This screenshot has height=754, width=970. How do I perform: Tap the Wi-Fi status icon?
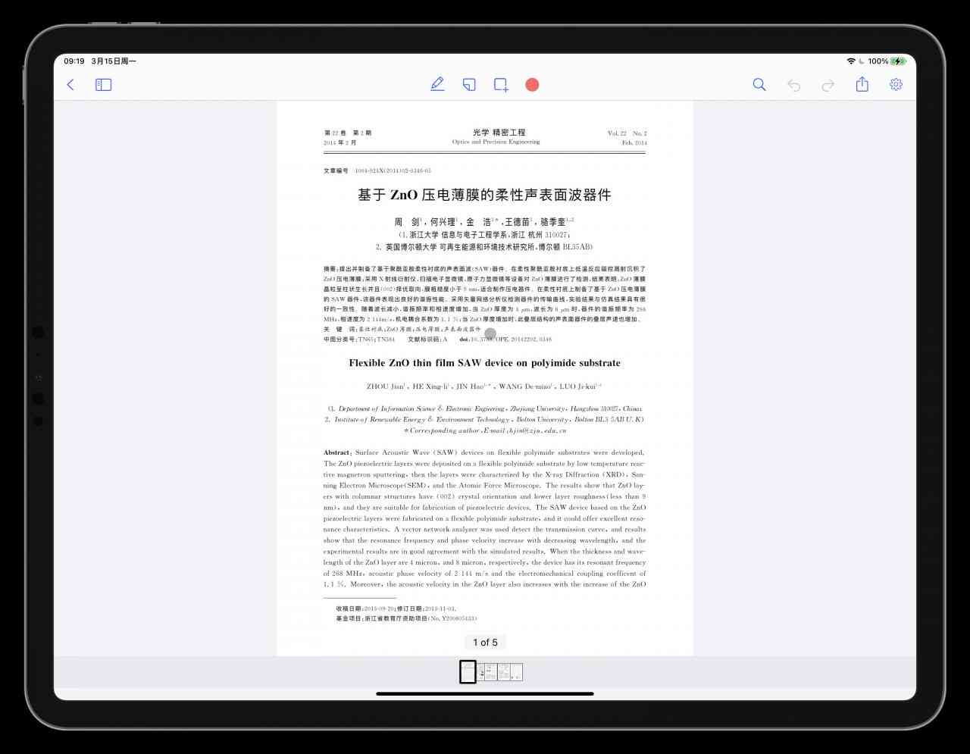tap(851, 61)
